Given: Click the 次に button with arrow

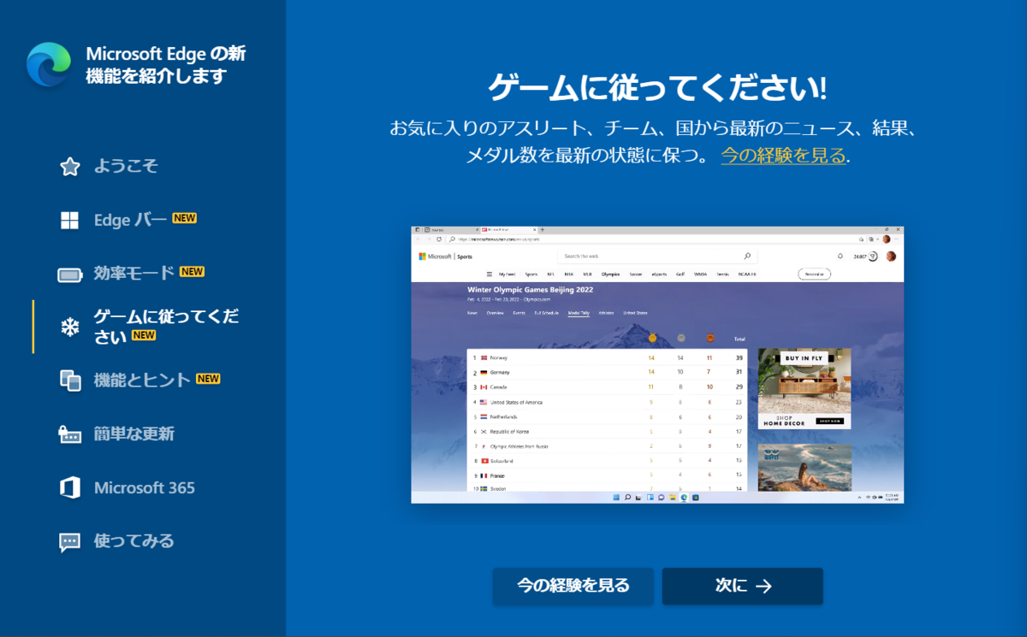Looking at the screenshot, I should coord(742,586).
